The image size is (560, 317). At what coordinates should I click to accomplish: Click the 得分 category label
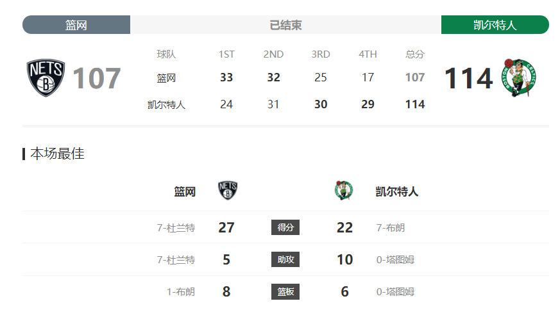285,227
